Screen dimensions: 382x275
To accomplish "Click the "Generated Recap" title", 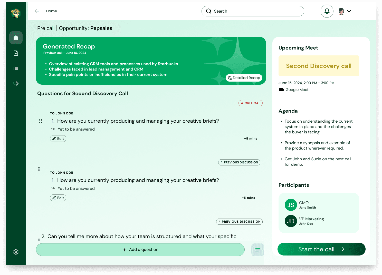I will pos(69,46).
